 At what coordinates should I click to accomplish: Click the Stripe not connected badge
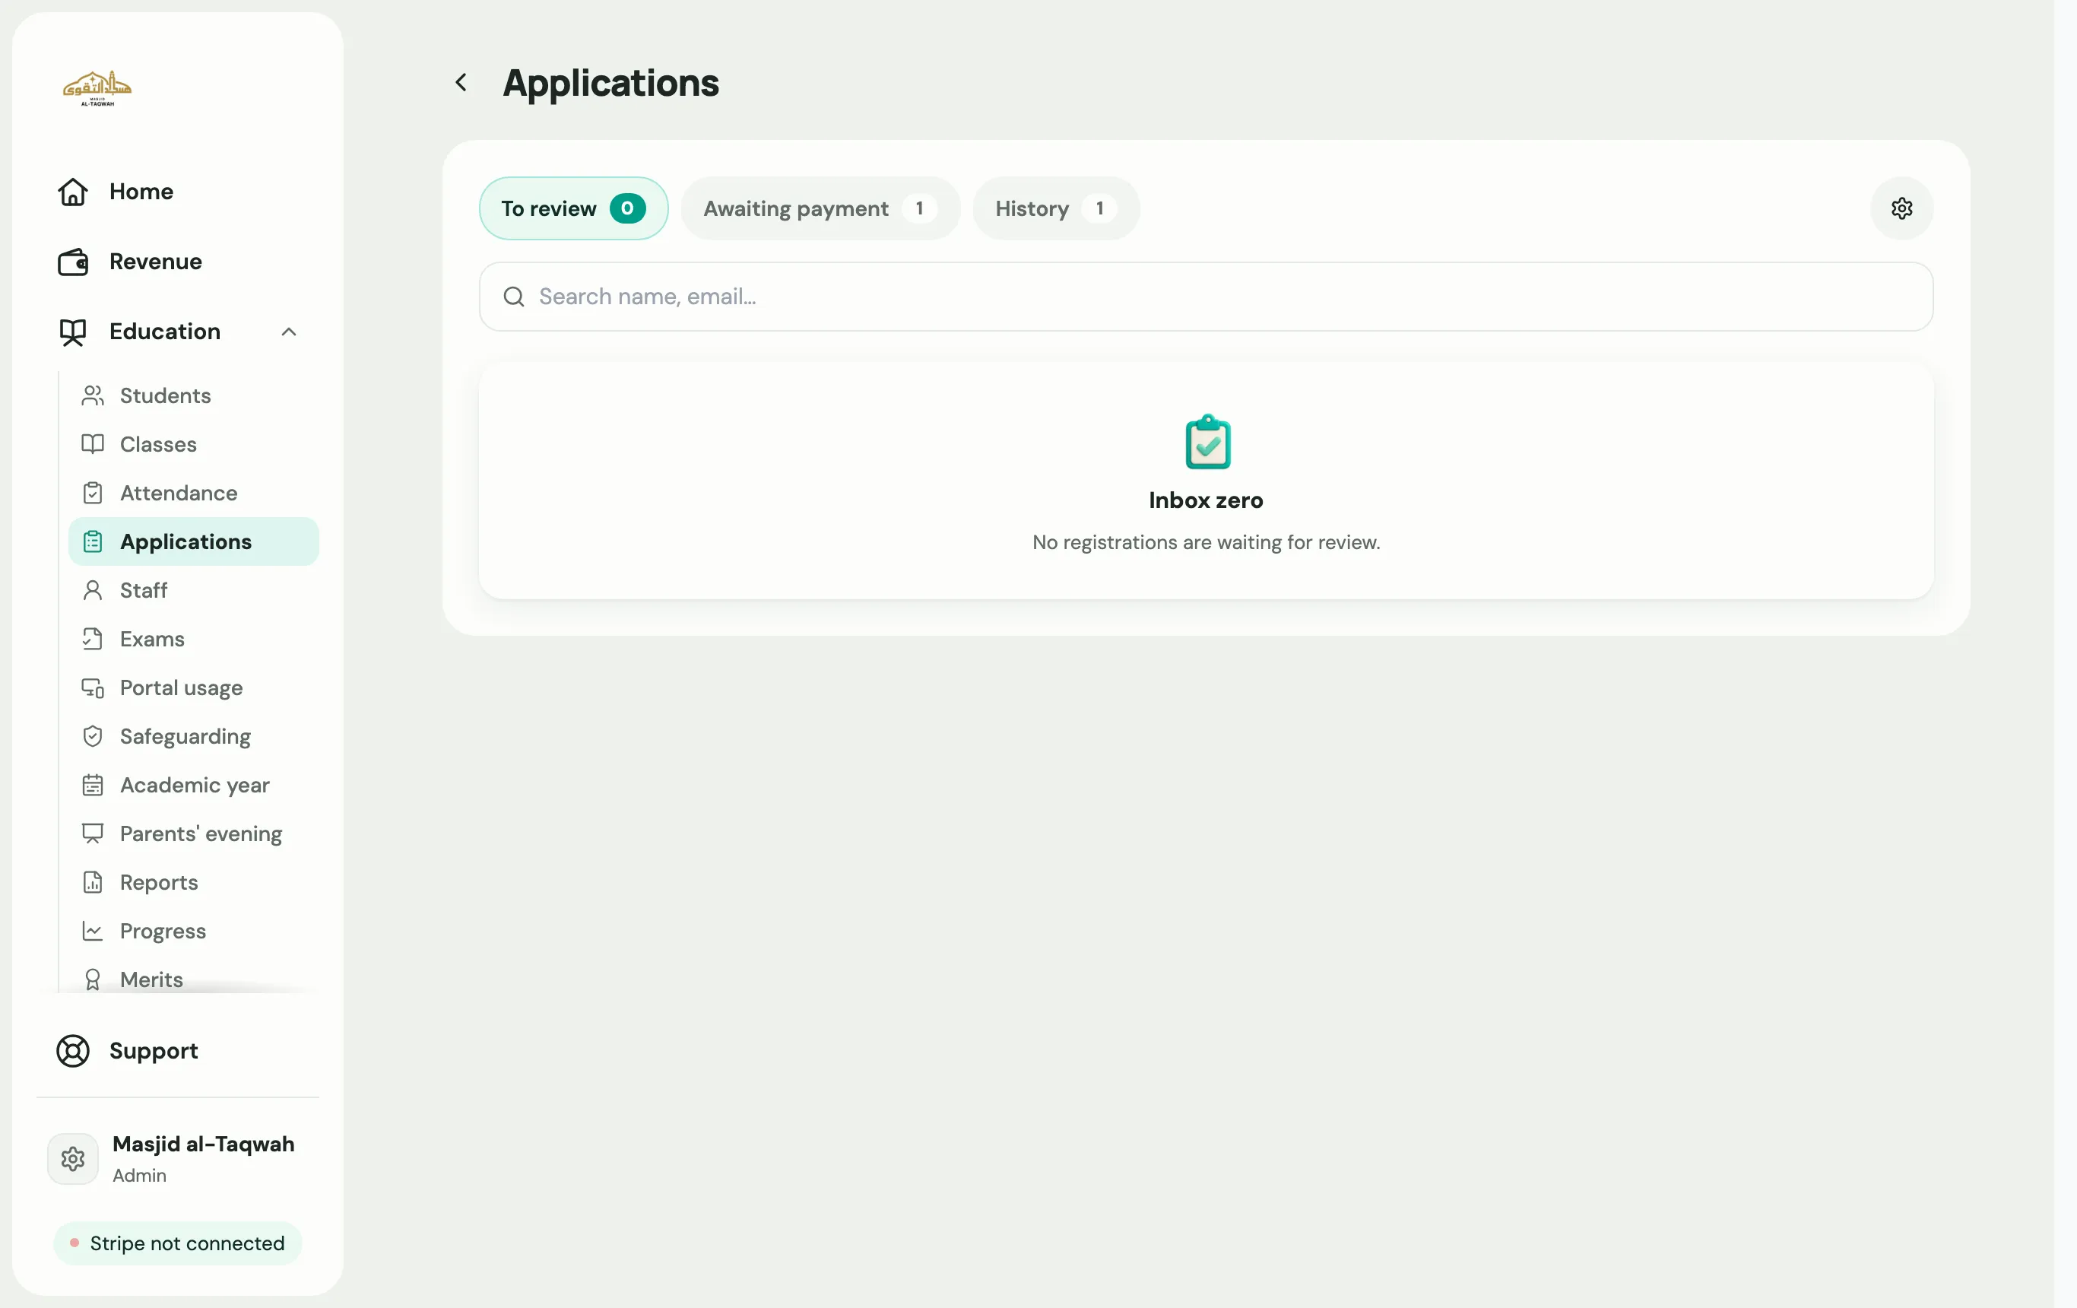pos(178,1243)
